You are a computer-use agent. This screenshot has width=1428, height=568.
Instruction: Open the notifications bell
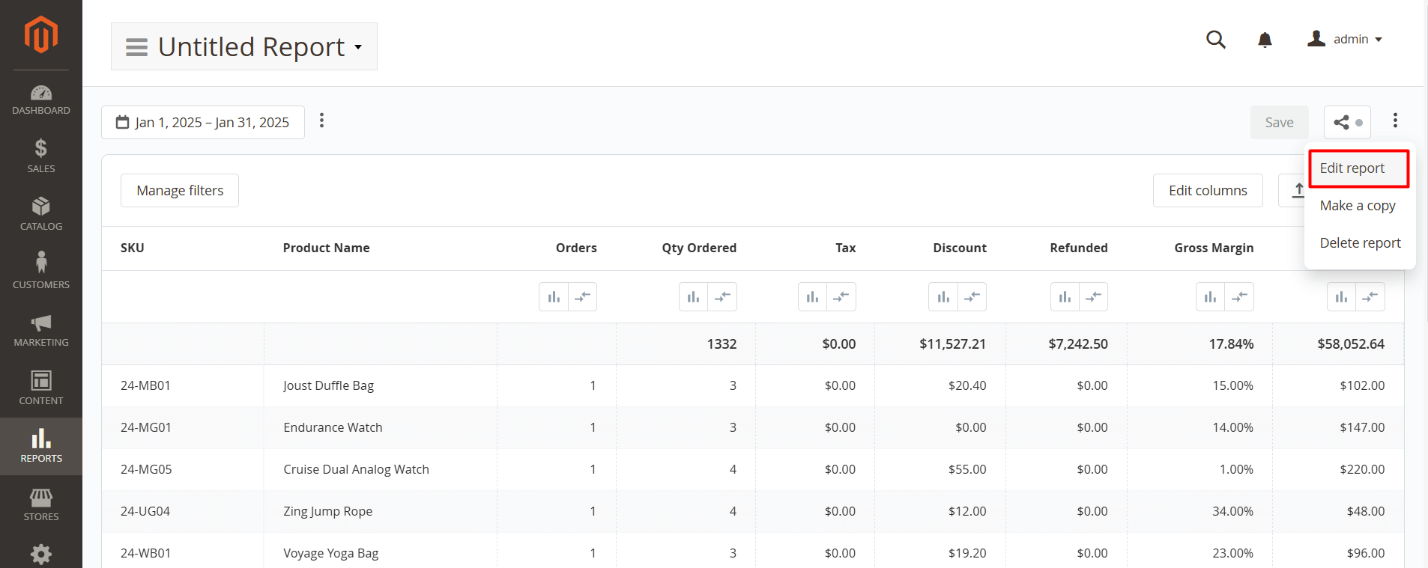coord(1265,40)
